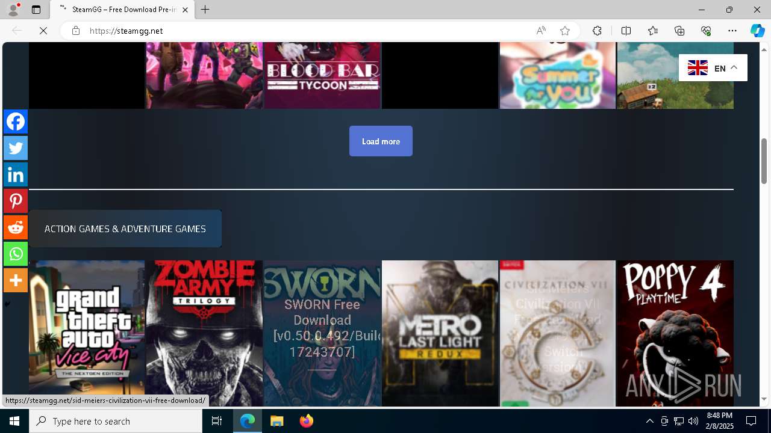Share page on Pinterest
The height and width of the screenshot is (433, 771).
(x=16, y=201)
